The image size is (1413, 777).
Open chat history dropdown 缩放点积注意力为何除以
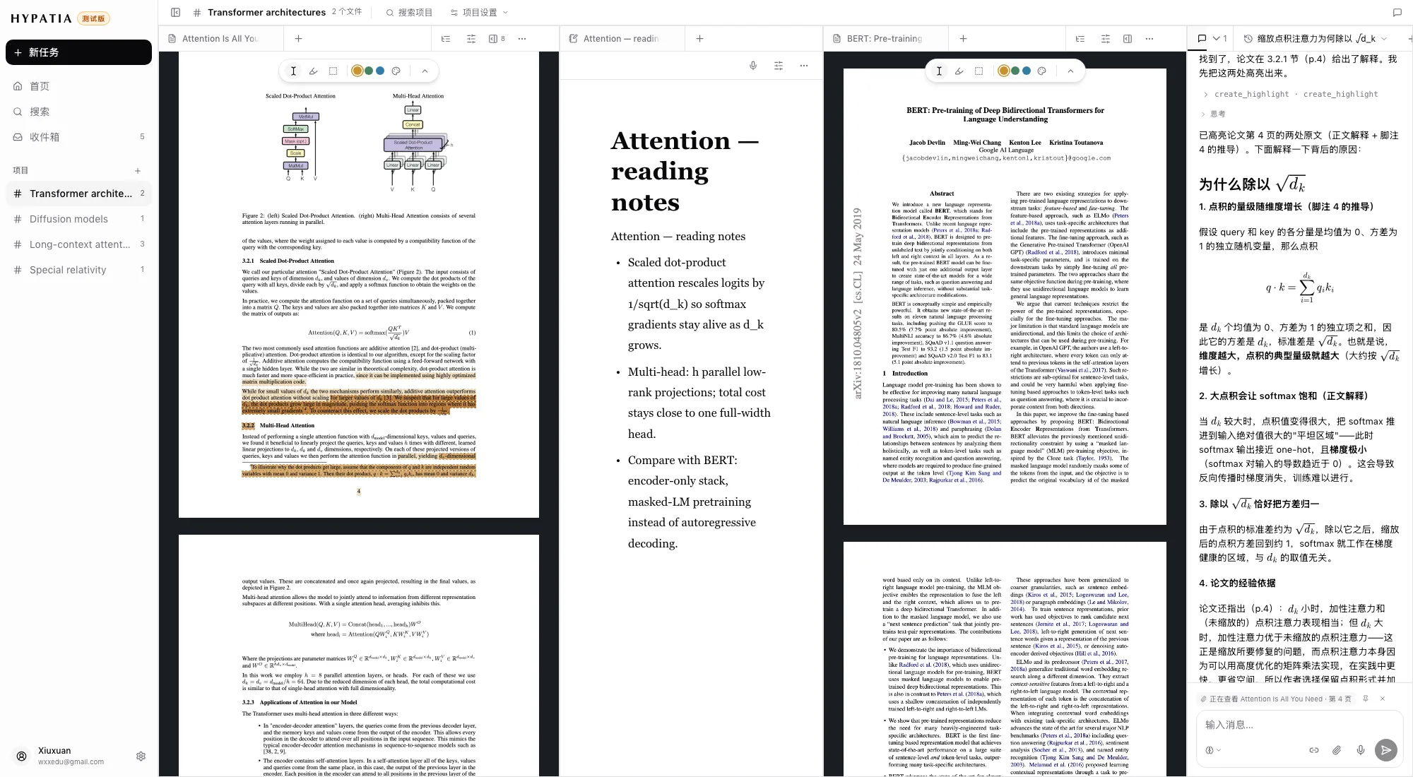pos(1316,39)
